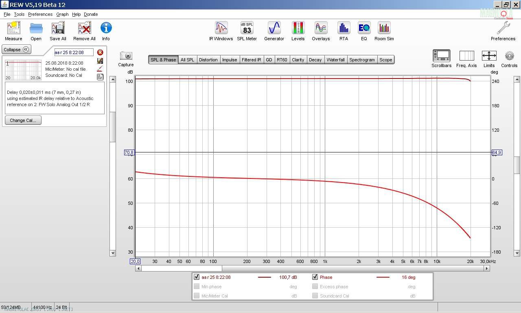This screenshot has height=313, width=521.
Task: Open the Overlays window
Action: [x=321, y=31]
